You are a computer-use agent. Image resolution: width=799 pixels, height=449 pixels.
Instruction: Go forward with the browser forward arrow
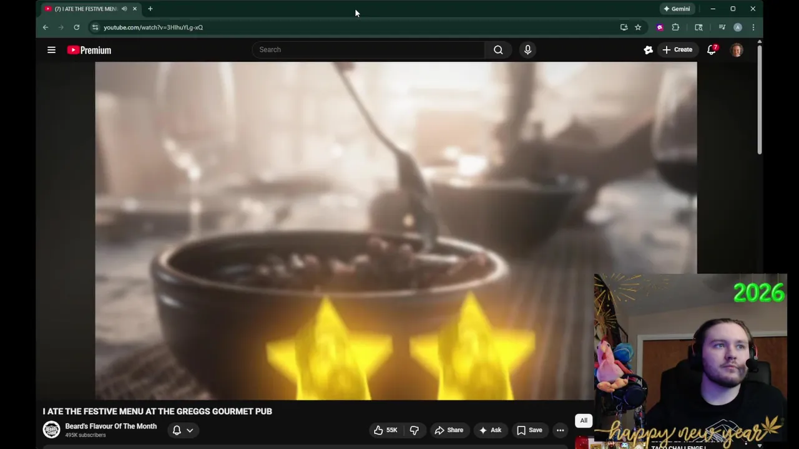pos(61,27)
